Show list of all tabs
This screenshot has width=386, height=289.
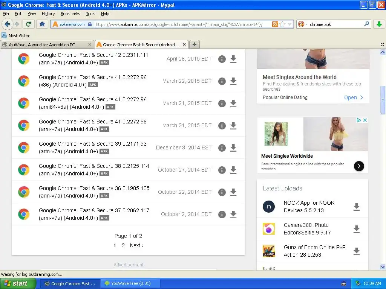(382, 44)
